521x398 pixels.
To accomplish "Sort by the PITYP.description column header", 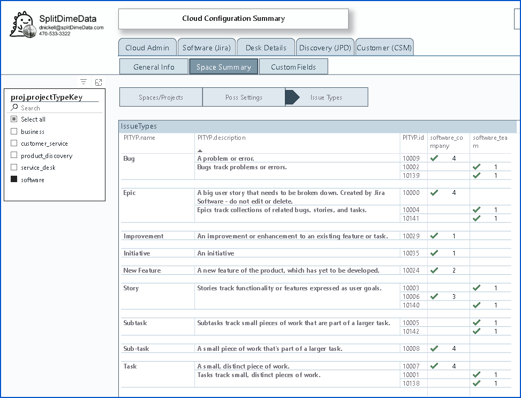I will pyautogui.click(x=221, y=138).
